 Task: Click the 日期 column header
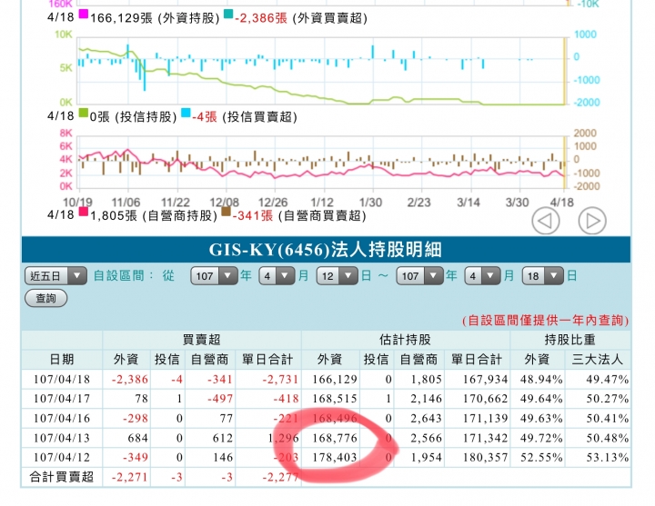pos(62,359)
